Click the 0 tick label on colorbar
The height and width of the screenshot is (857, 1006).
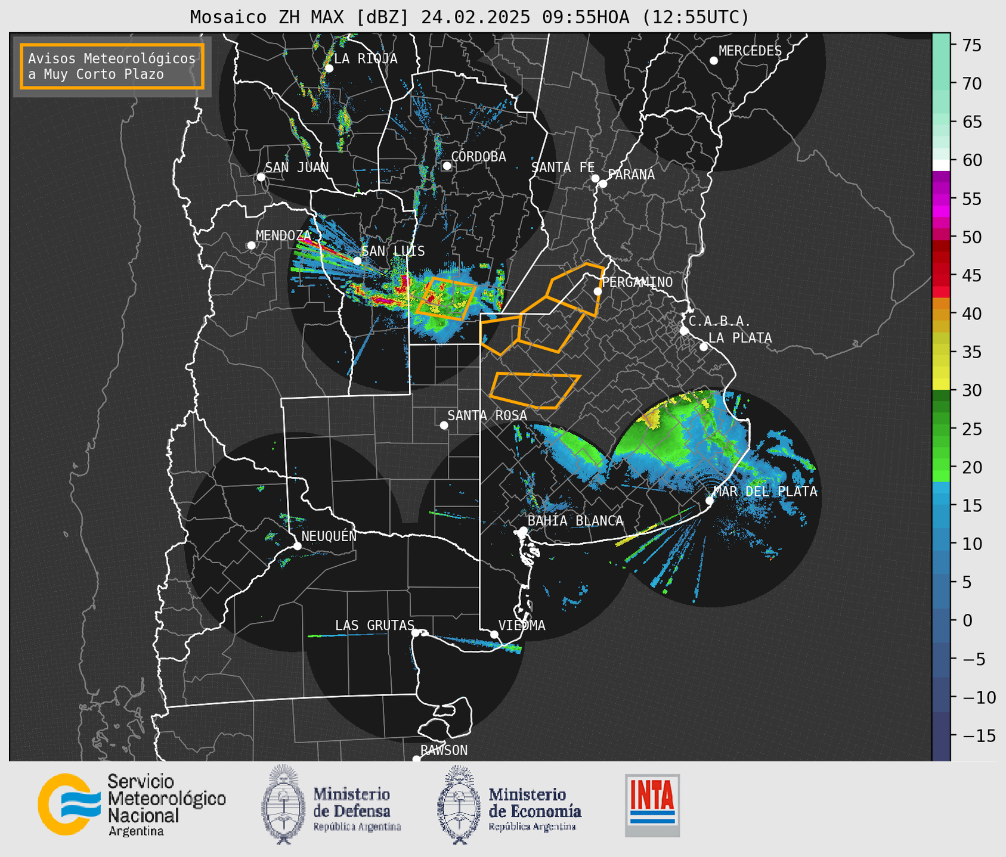coord(967,620)
